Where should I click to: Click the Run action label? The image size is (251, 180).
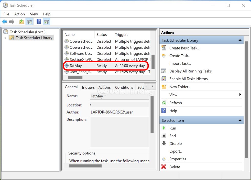point(173,128)
